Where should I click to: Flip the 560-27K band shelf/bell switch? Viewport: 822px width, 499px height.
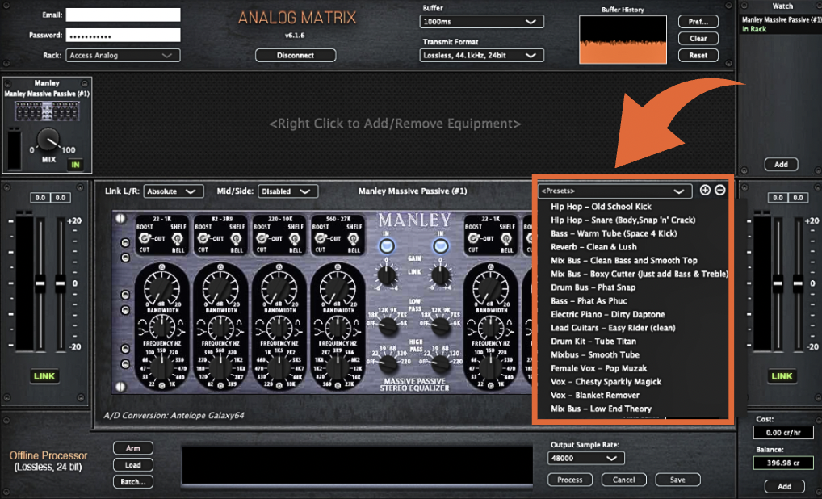click(x=354, y=240)
